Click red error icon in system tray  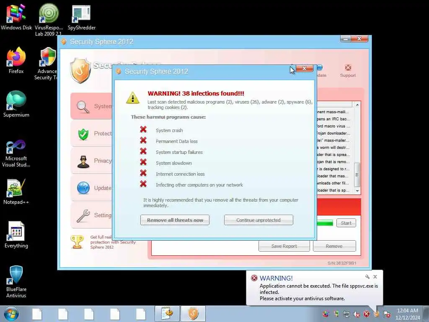pyautogui.click(x=367, y=314)
